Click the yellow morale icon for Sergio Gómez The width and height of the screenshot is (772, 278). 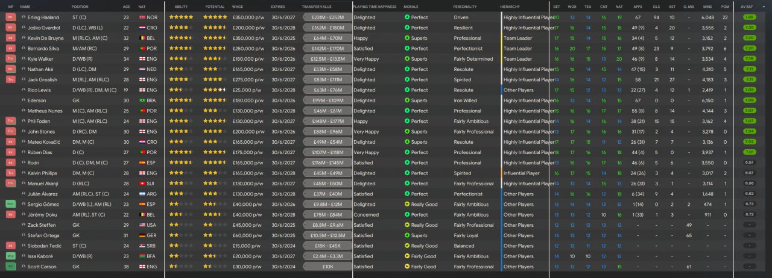coord(407,204)
